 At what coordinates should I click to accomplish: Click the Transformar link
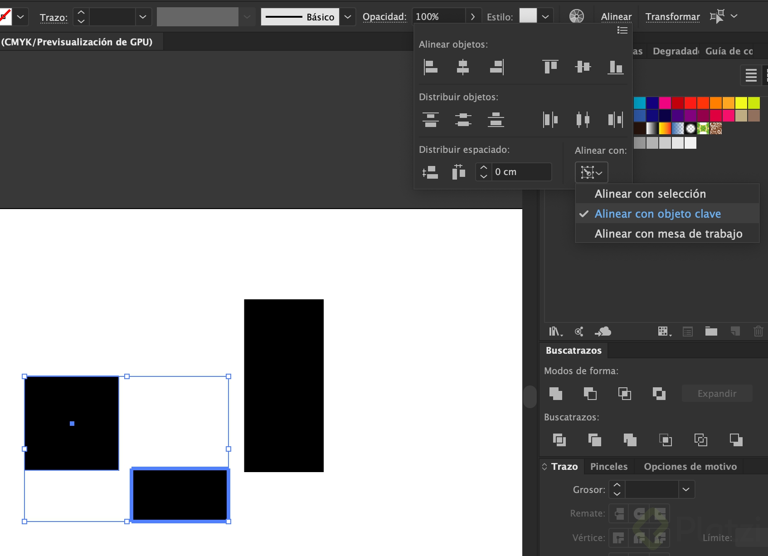(x=672, y=17)
